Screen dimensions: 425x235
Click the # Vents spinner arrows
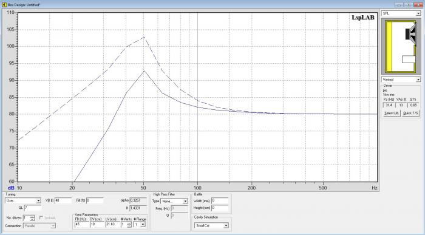click(x=129, y=225)
